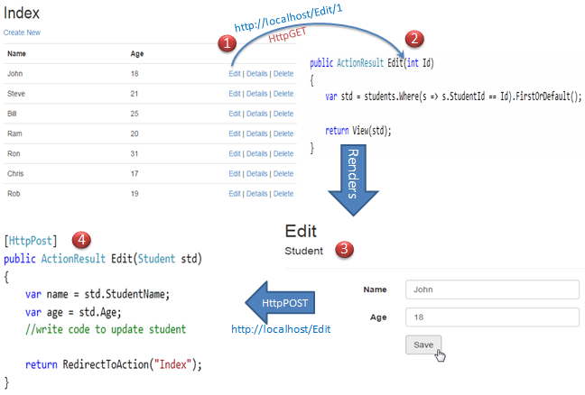The image size is (585, 395).
Task: Click the http://localhost/Edit URL text
Action: click(281, 330)
